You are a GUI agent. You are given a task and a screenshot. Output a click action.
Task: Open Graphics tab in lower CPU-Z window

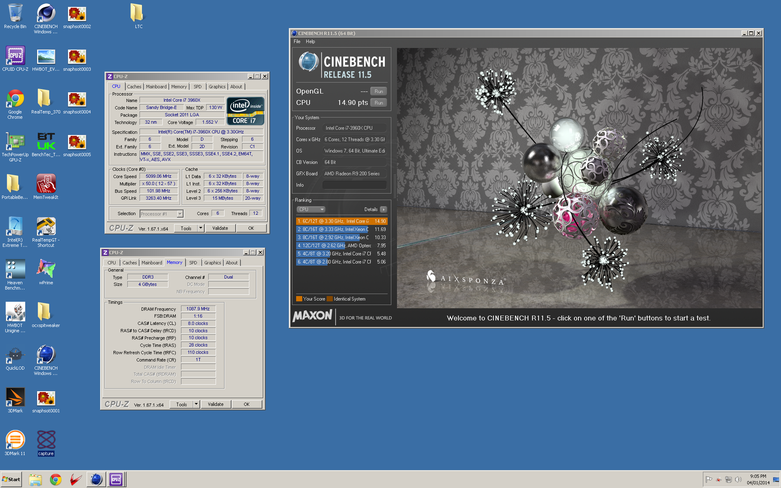[212, 263]
